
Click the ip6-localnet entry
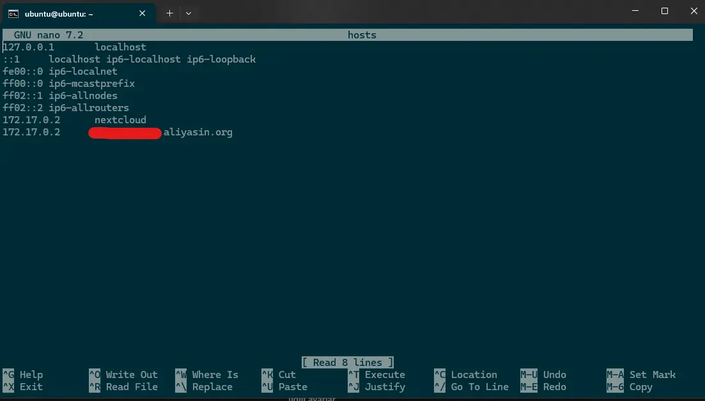pyautogui.click(x=83, y=72)
